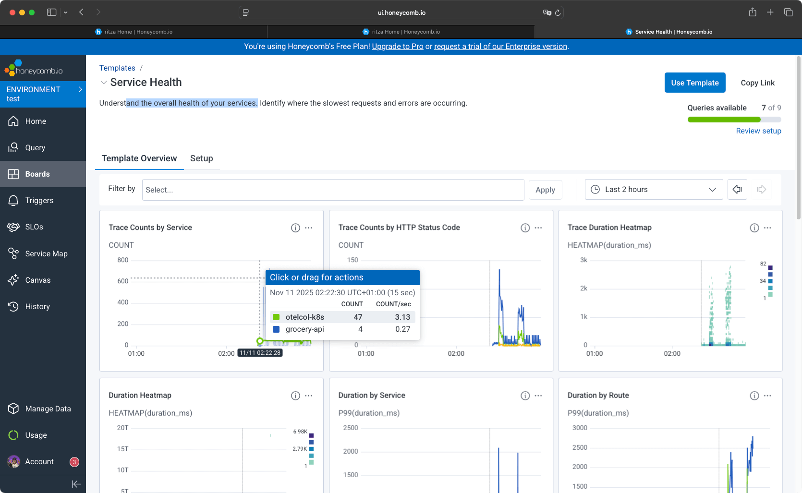Click the Filter by Select field
The height and width of the screenshot is (493, 802).
(x=333, y=190)
